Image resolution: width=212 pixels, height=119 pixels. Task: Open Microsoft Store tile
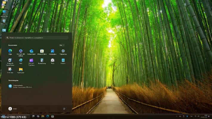pos(42,51)
